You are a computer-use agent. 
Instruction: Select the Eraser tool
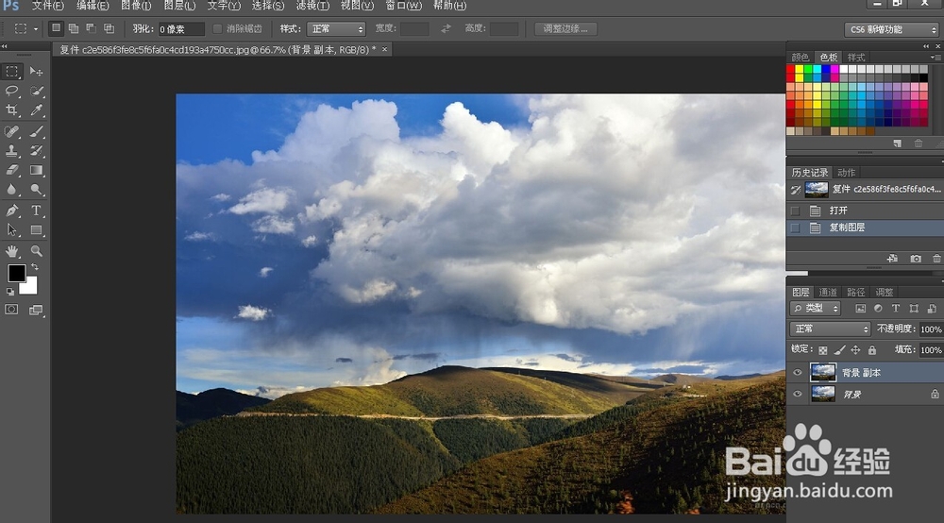coord(11,170)
